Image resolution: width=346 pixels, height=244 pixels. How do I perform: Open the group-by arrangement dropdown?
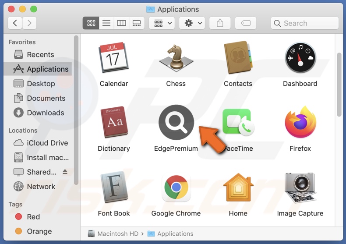point(162,23)
